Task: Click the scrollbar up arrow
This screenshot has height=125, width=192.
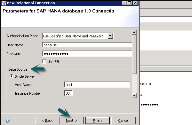Action: (x=134, y=32)
